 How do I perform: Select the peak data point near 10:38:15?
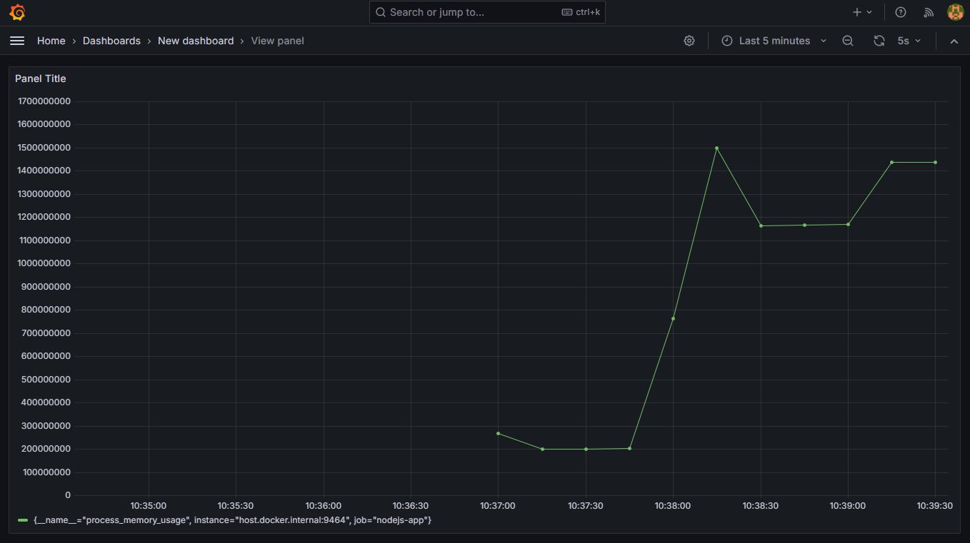tap(717, 148)
